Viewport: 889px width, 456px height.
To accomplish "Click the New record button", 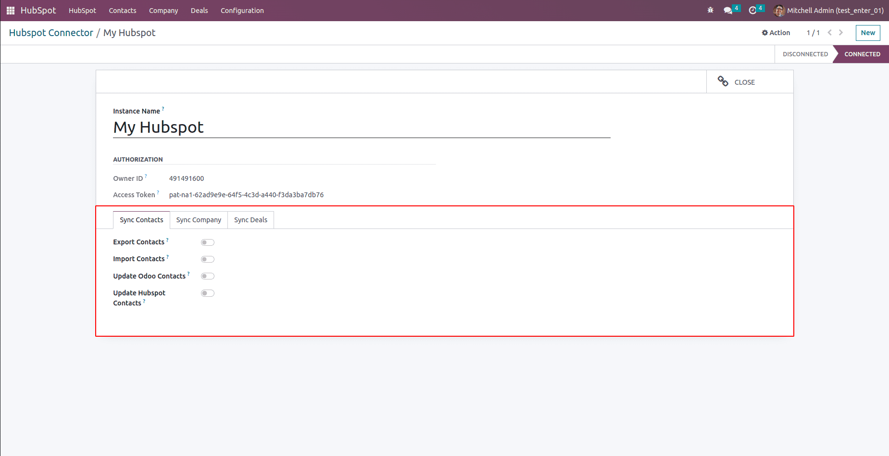I will [x=868, y=33].
